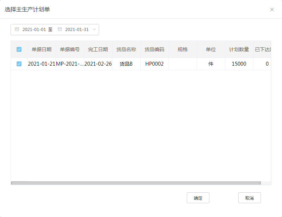The width and height of the screenshot is (282, 217).
Task: Edit start date 2021-01-01 field
Action: [34, 30]
